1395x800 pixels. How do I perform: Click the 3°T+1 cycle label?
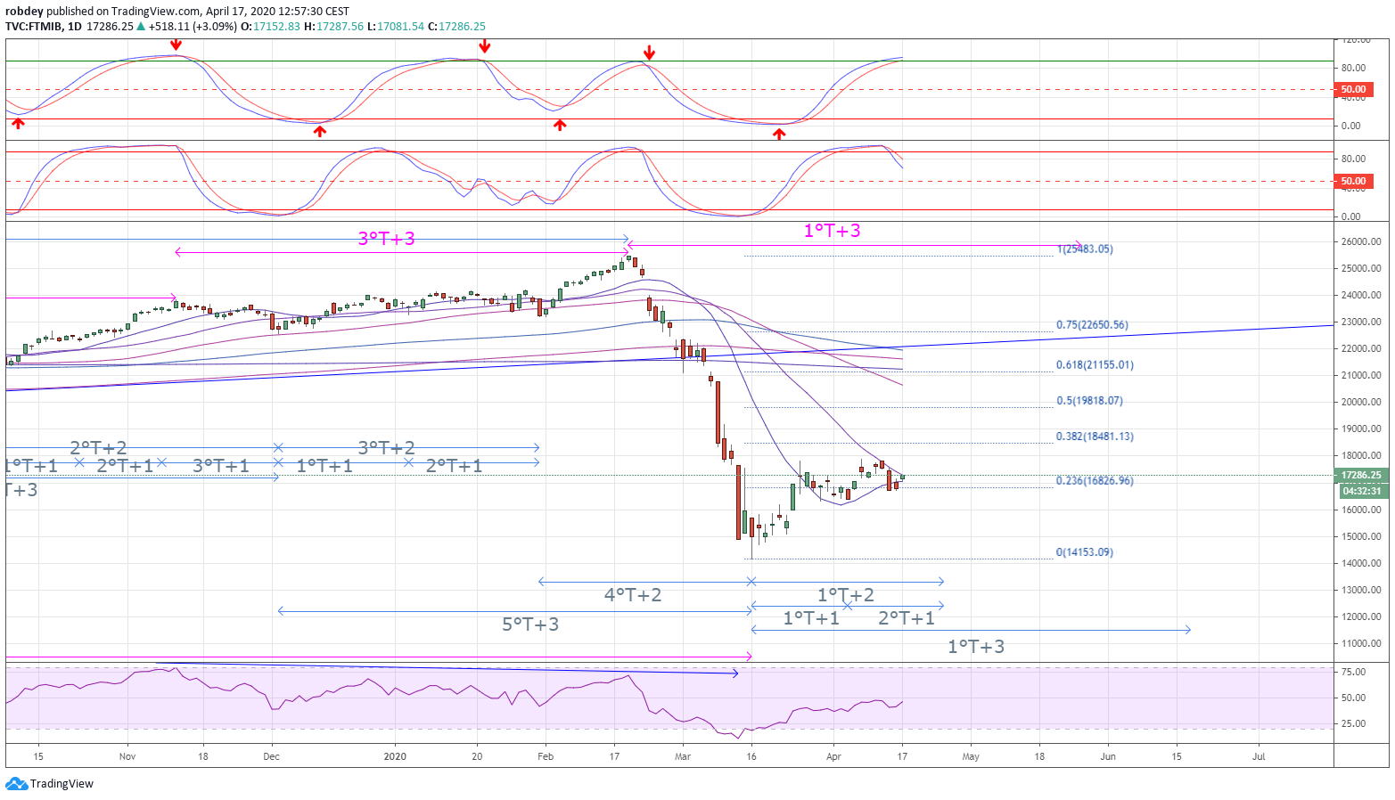click(221, 466)
